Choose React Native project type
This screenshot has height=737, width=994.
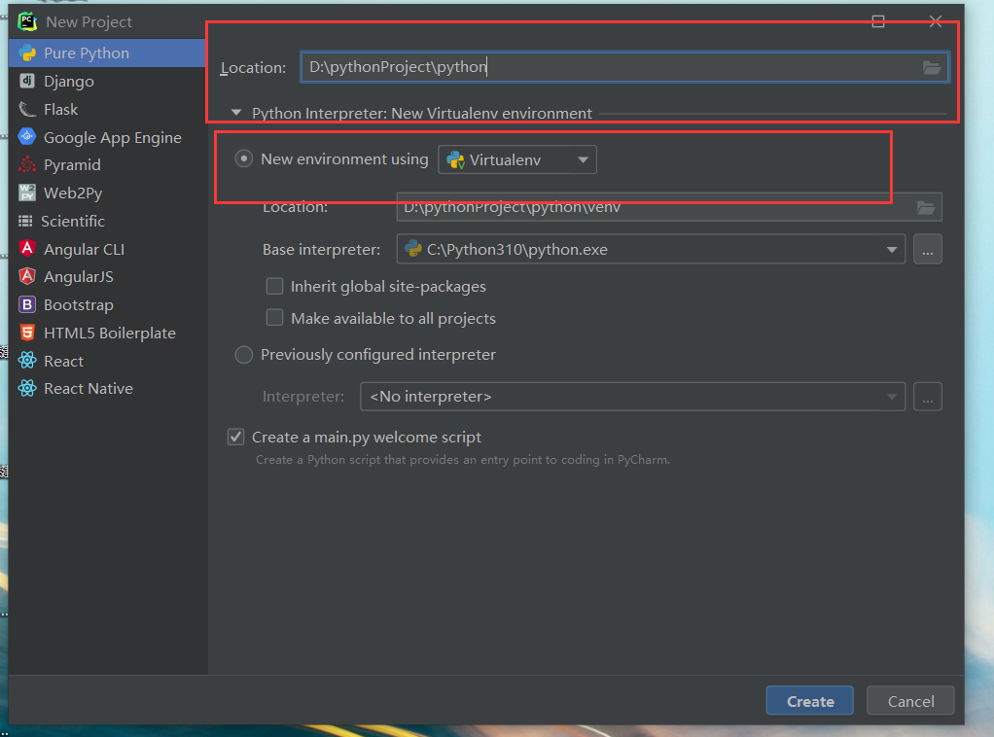point(108,389)
